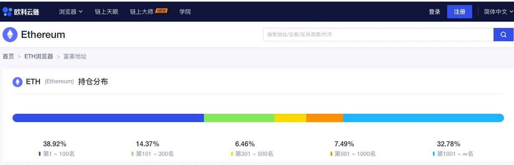Click the dark blue bar segment

point(108,118)
